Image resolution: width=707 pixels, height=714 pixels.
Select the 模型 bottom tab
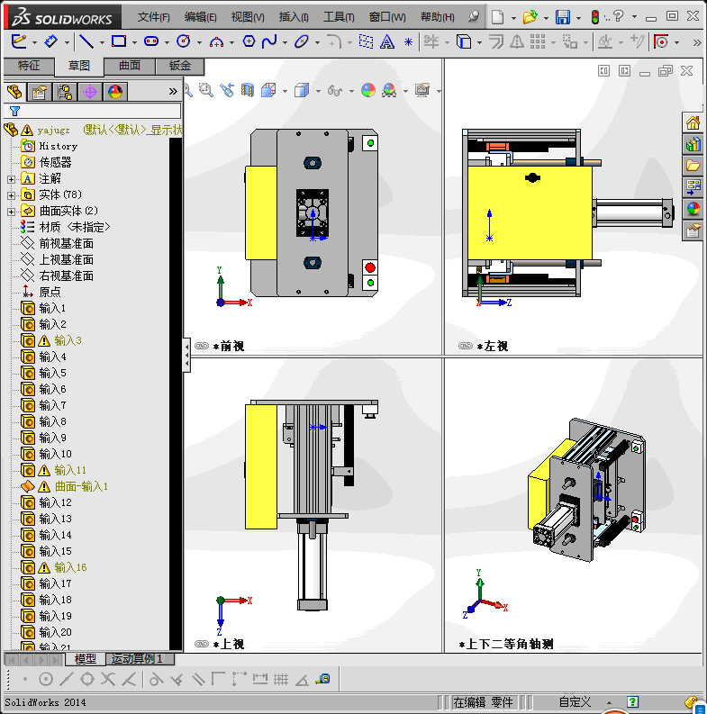(x=86, y=659)
